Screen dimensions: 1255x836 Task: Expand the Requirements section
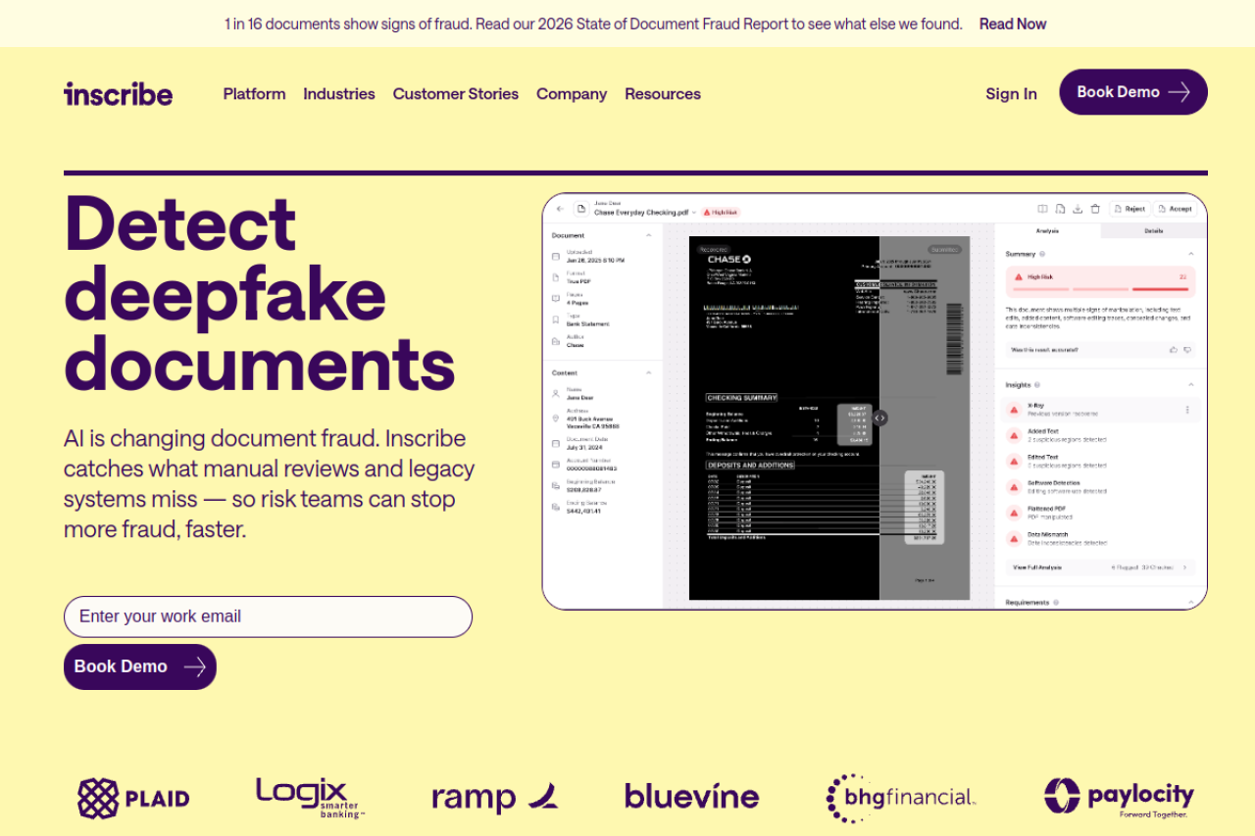pos(1191,602)
